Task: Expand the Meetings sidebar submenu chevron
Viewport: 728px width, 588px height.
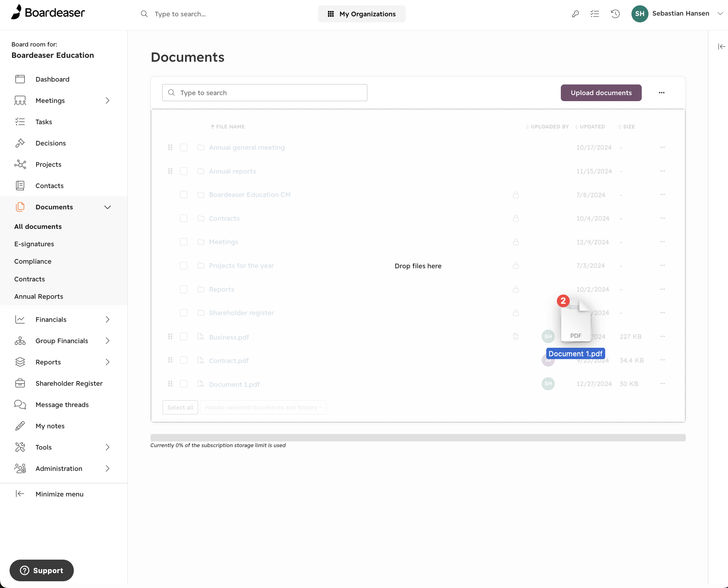Action: (108, 100)
